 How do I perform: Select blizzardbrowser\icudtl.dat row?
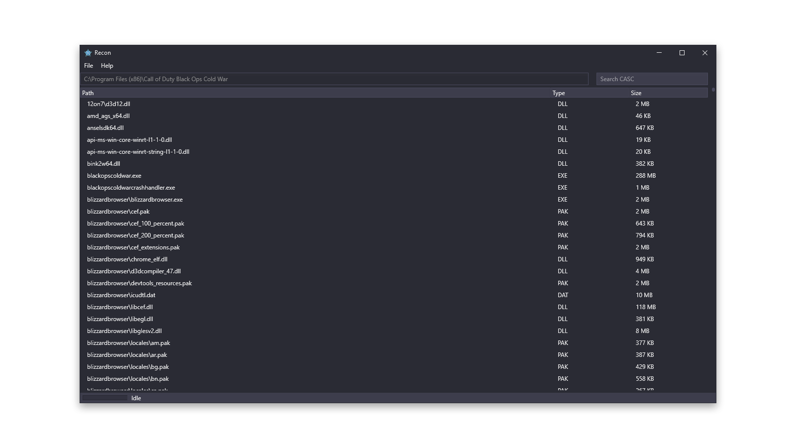pyautogui.click(x=394, y=295)
